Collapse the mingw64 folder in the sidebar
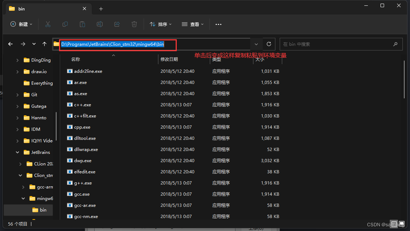The image size is (410, 231). (x=23, y=198)
